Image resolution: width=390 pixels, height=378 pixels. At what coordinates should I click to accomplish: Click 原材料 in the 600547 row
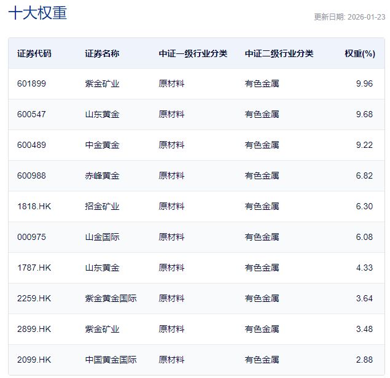[x=171, y=114]
